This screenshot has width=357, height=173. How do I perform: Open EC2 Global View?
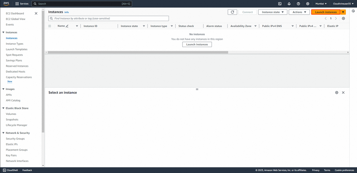pos(16,19)
